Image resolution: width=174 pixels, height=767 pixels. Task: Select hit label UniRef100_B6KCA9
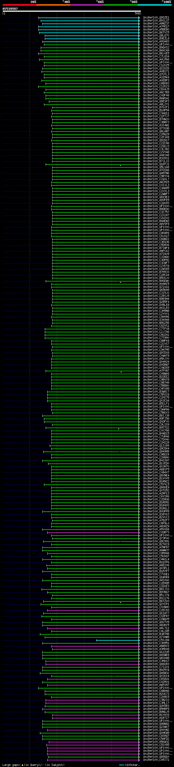[x=156, y=50]
